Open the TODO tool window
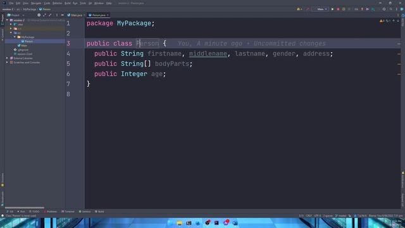This screenshot has width=405, height=228. click(x=34, y=212)
